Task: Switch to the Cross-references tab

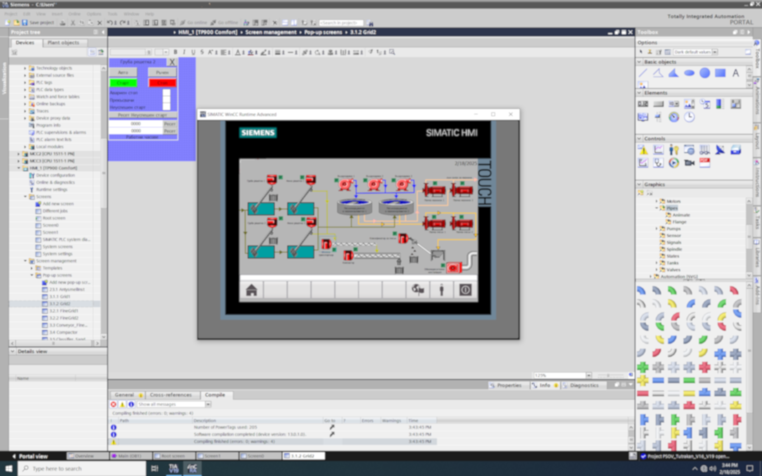Action: click(171, 395)
